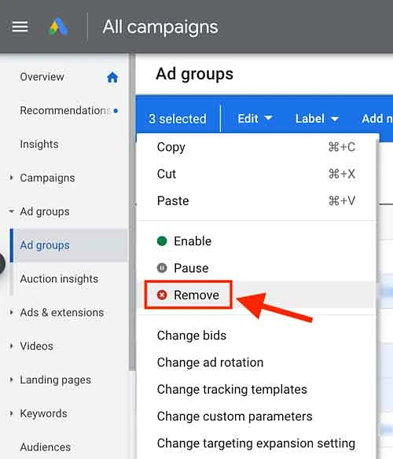Open the Ad groups parent item
393x459 pixels.
click(45, 211)
